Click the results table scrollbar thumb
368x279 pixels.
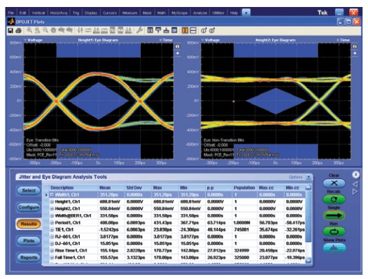coord(309,216)
